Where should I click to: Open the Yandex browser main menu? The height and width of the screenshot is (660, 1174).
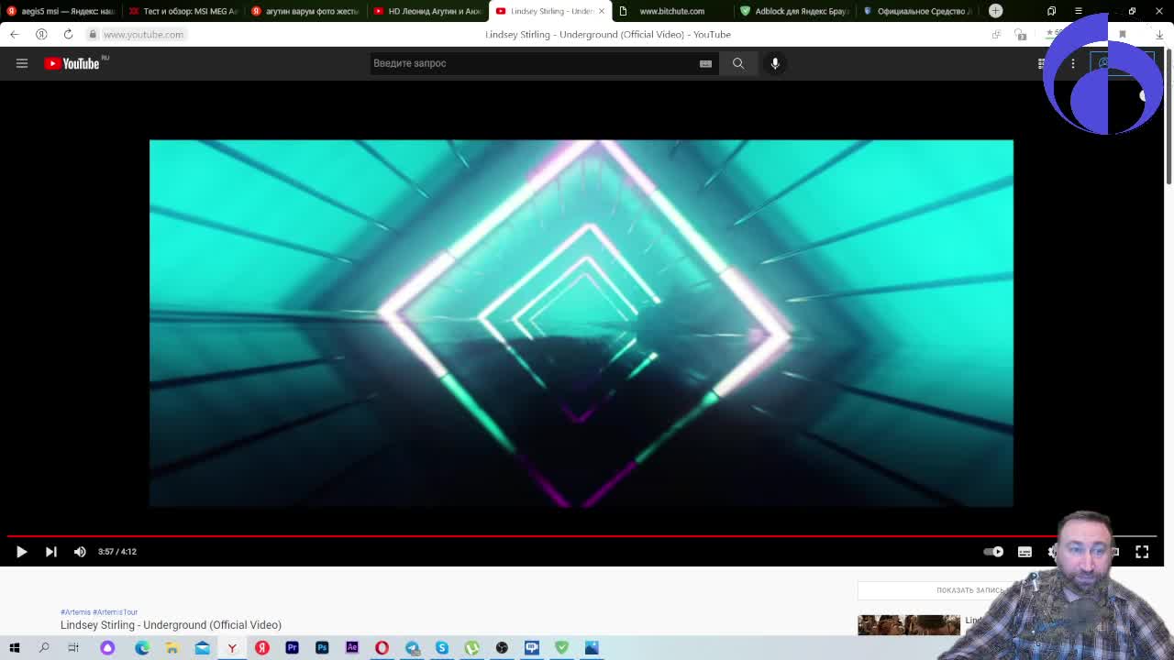pyautogui.click(x=1079, y=11)
